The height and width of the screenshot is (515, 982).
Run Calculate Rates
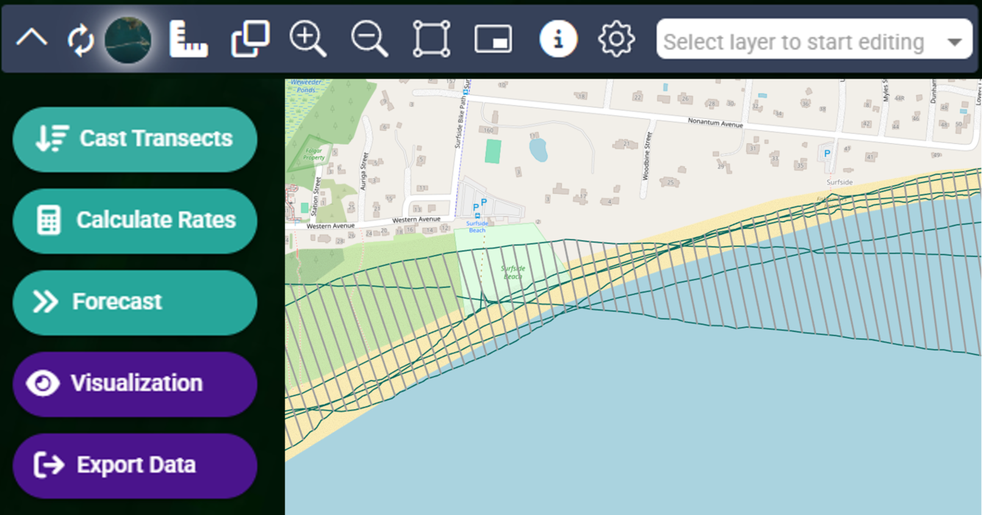tap(135, 220)
